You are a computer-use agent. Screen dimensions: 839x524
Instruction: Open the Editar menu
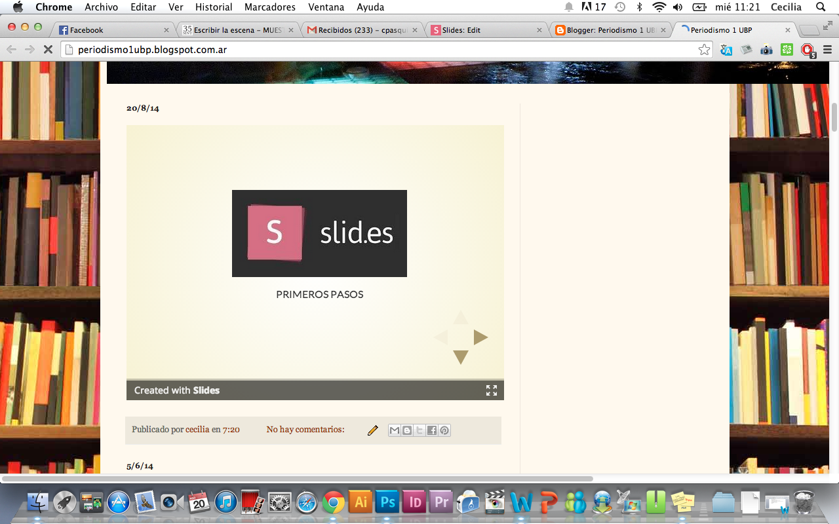144,7
